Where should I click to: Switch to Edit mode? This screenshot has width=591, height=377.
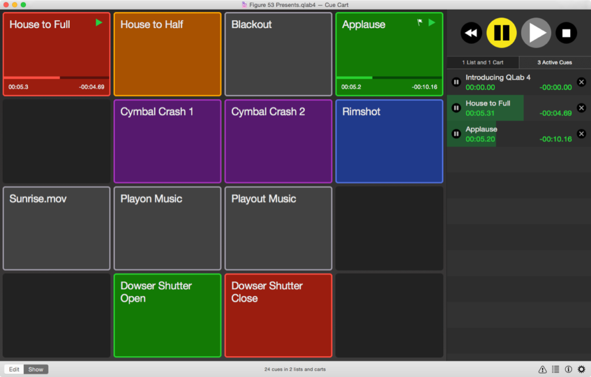(14, 370)
